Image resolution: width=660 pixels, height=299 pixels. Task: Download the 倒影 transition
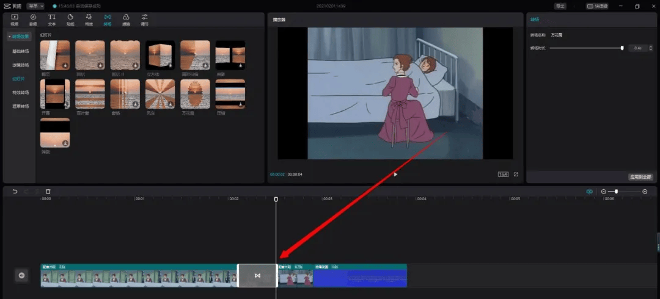click(x=241, y=66)
